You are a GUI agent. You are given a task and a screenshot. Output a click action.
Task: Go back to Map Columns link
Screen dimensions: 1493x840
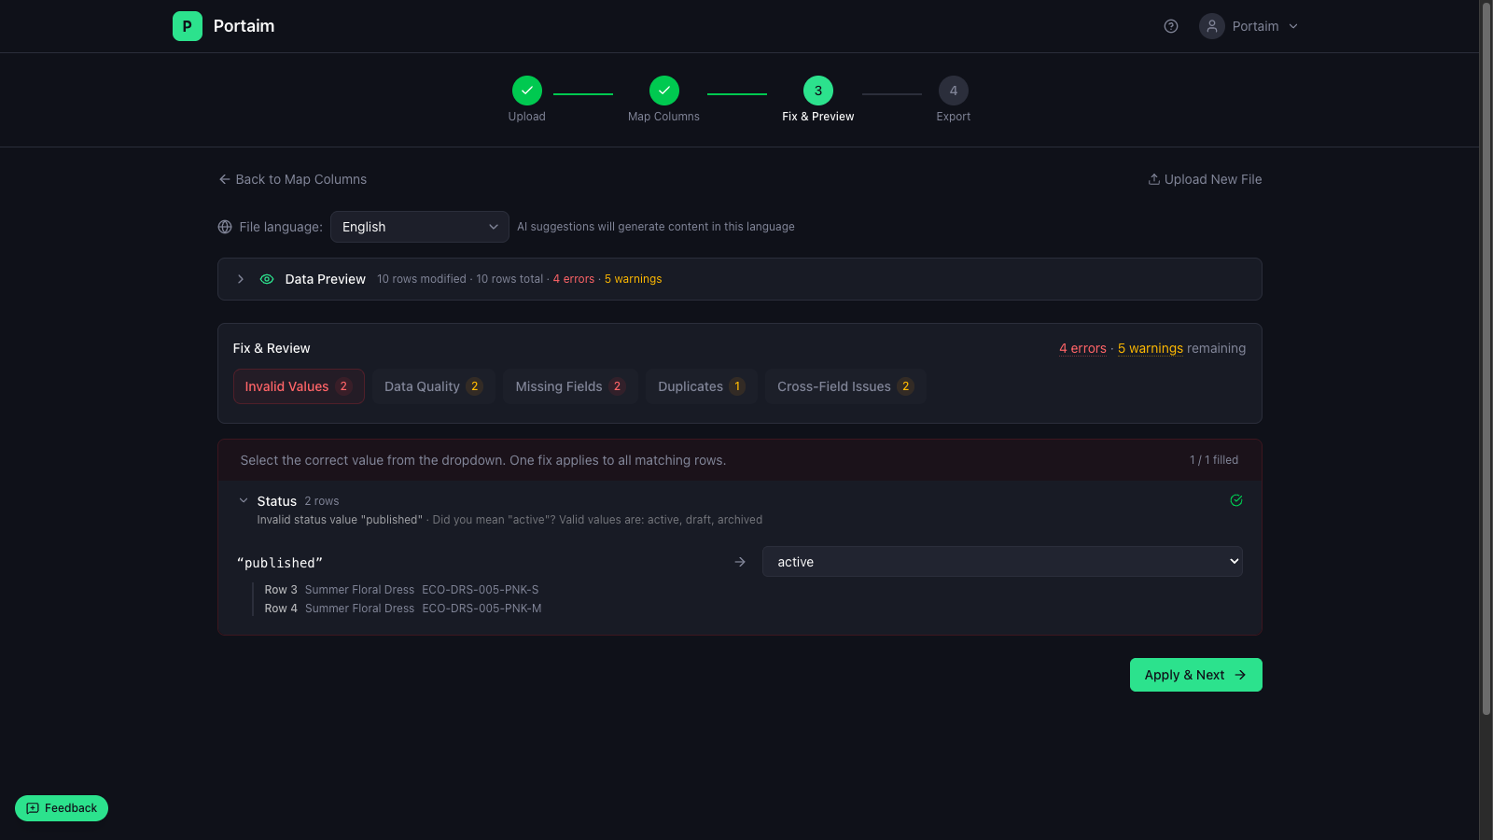(292, 179)
